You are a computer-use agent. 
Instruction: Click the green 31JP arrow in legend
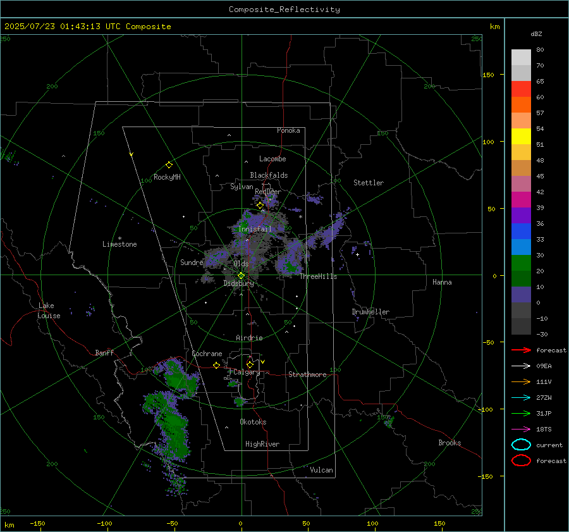click(x=521, y=413)
